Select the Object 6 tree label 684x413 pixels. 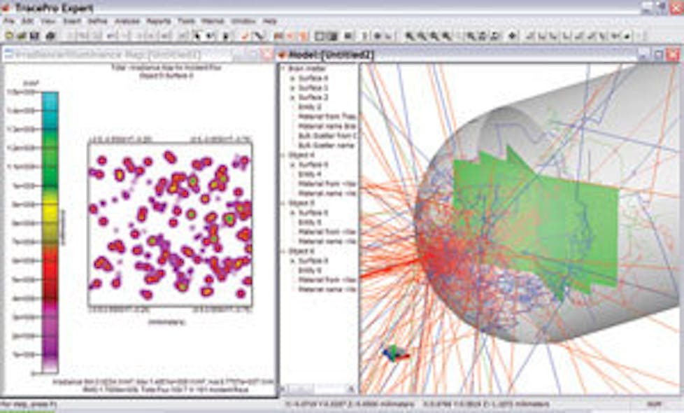click(x=301, y=251)
